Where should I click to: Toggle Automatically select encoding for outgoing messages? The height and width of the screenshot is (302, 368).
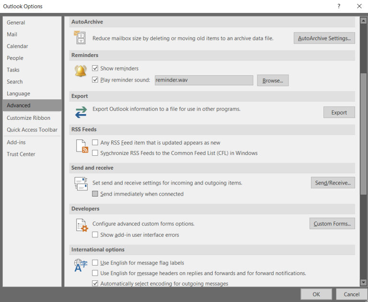point(95,283)
